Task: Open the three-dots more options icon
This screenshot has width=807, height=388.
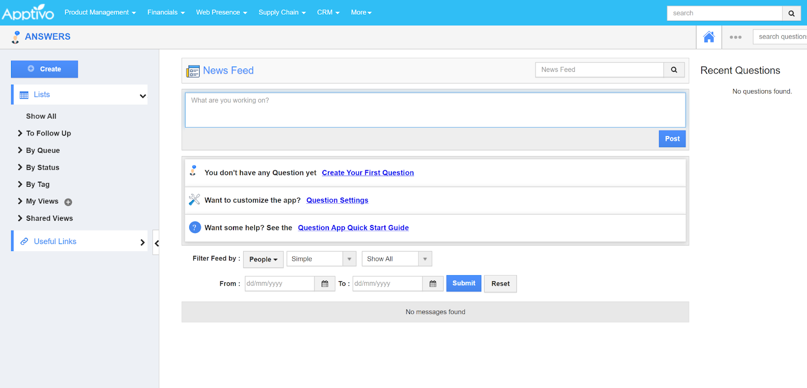Action: point(735,37)
